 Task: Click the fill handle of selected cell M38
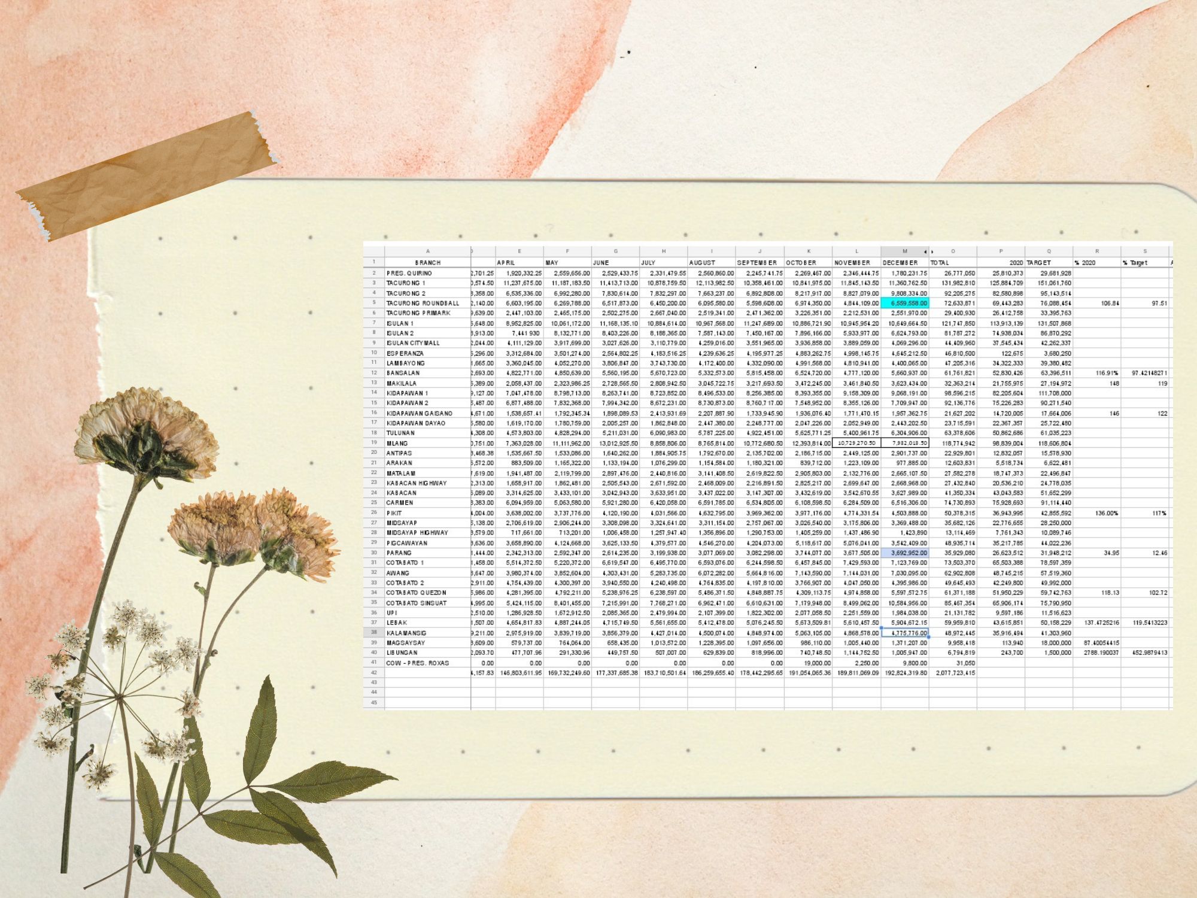[928, 637]
